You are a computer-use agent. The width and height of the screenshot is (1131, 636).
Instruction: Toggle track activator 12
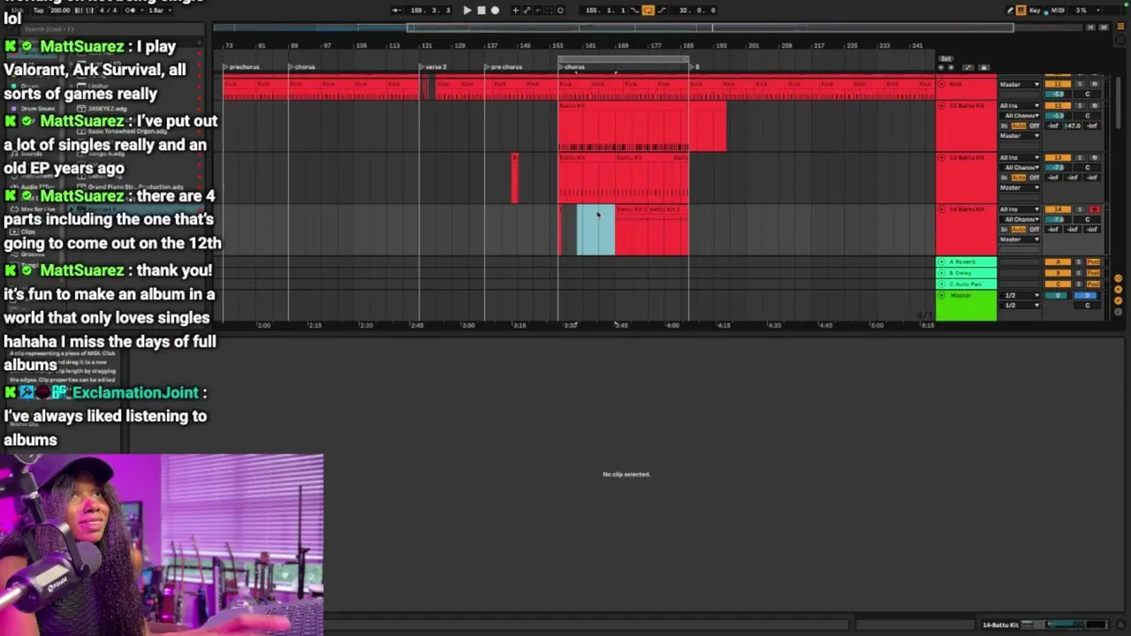pos(1058,105)
